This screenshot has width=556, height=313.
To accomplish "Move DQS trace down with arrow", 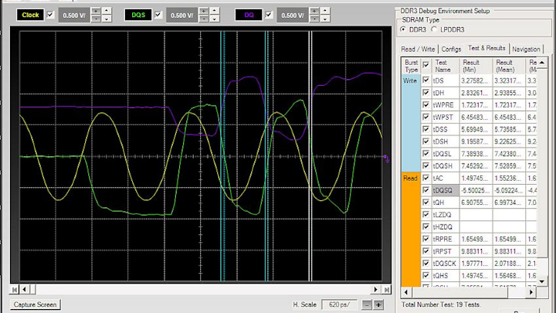I will 215,19.
